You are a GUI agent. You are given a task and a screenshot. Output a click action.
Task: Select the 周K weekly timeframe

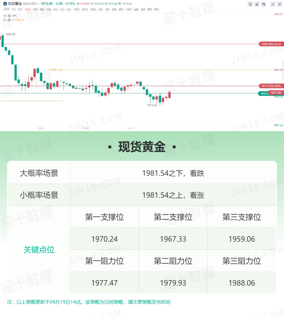tap(136, 9)
